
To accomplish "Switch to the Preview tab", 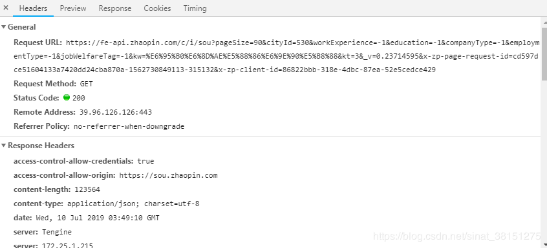I will (x=73, y=8).
